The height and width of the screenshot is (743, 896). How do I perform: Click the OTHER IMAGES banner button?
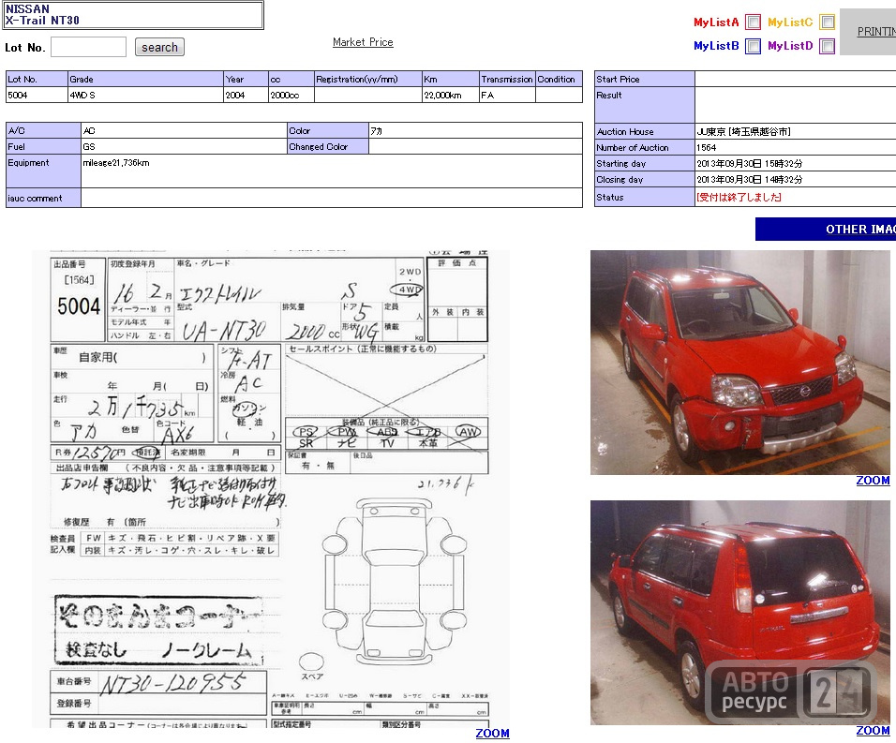[826, 229]
